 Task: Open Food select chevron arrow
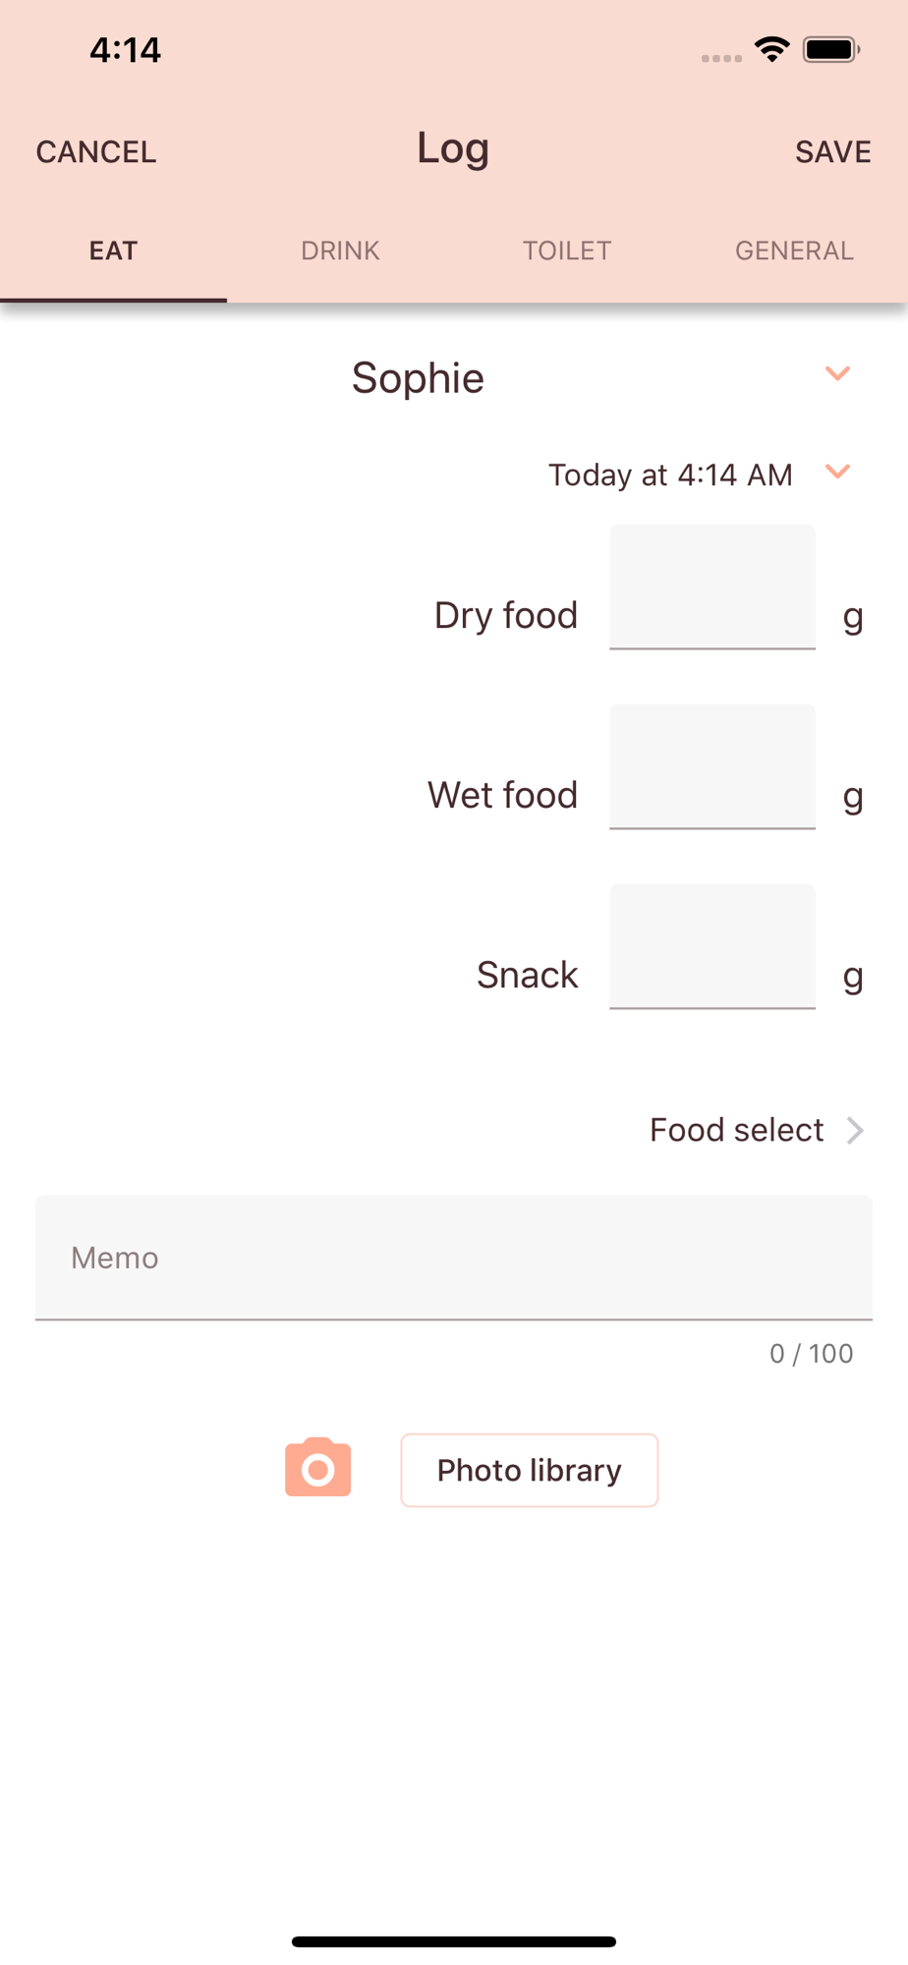coord(855,1131)
